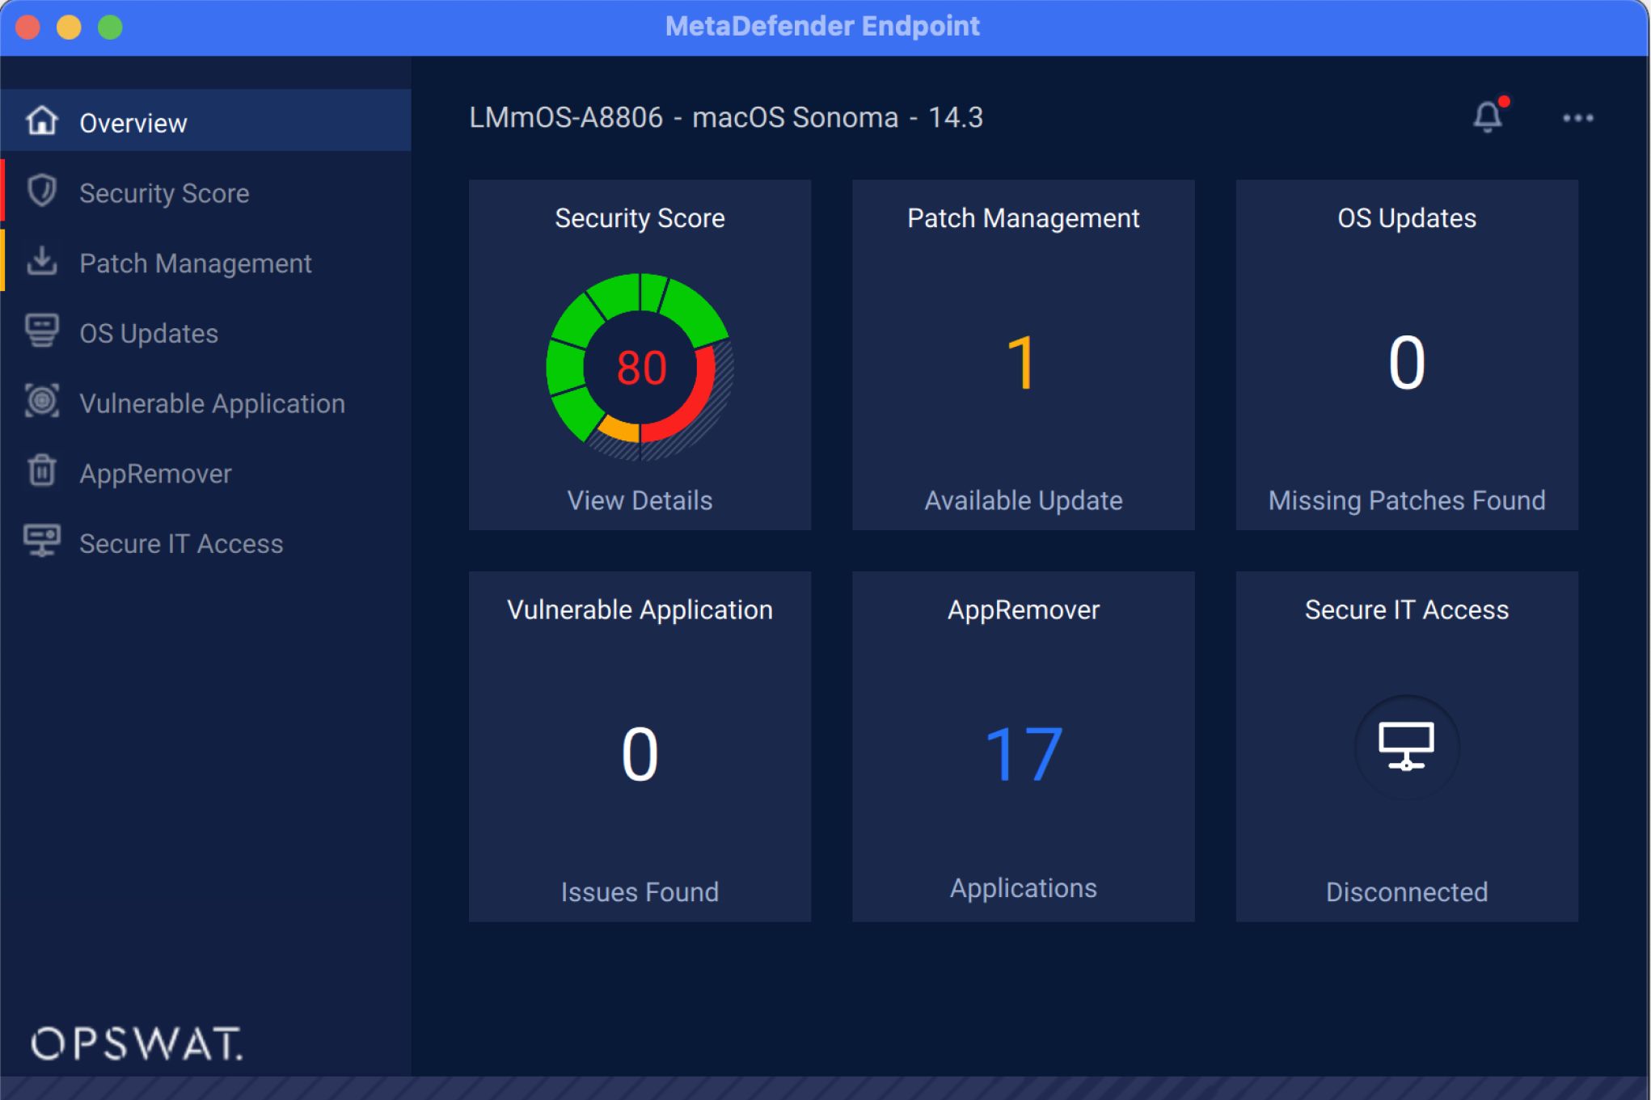This screenshot has height=1100, width=1651.
Task: Open the Overview sidebar entry
Action: tap(132, 122)
